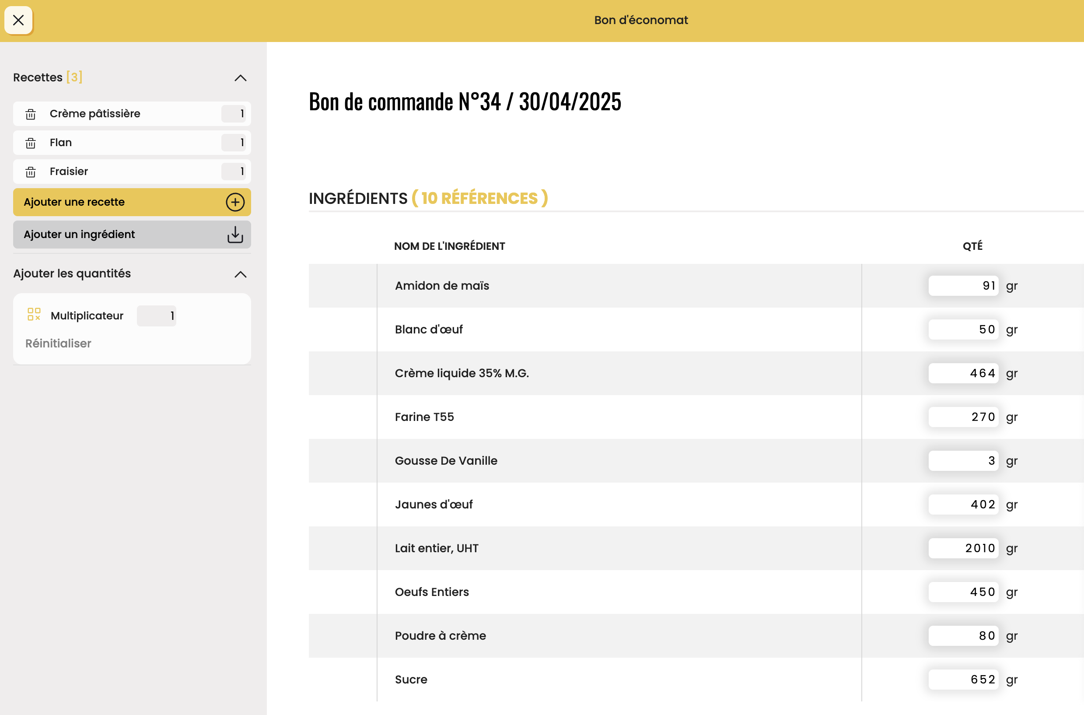Select the Gousse De Vanille quantity field

pos(964,461)
